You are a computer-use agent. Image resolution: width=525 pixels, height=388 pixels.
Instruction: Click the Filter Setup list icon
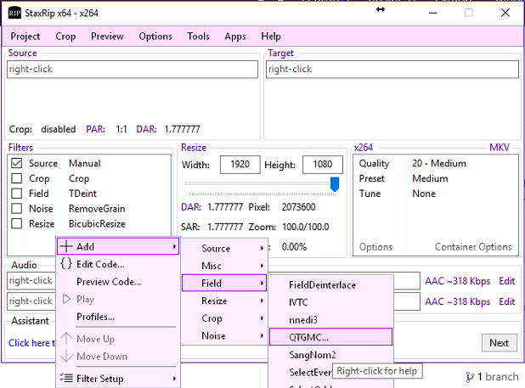[66, 379]
